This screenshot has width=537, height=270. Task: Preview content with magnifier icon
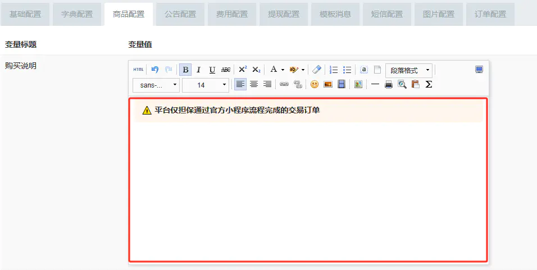(402, 84)
